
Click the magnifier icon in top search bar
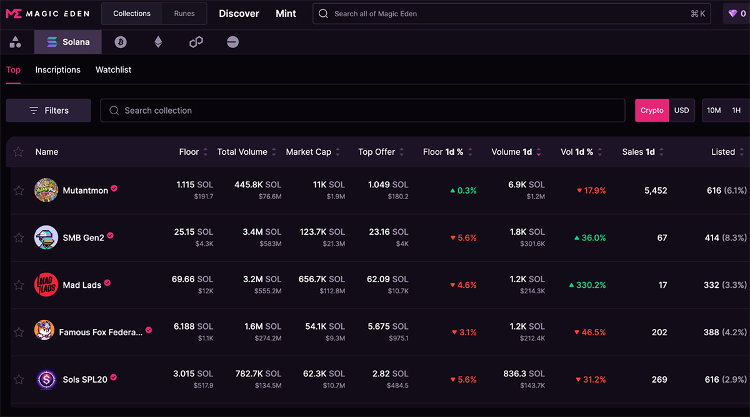coord(323,14)
